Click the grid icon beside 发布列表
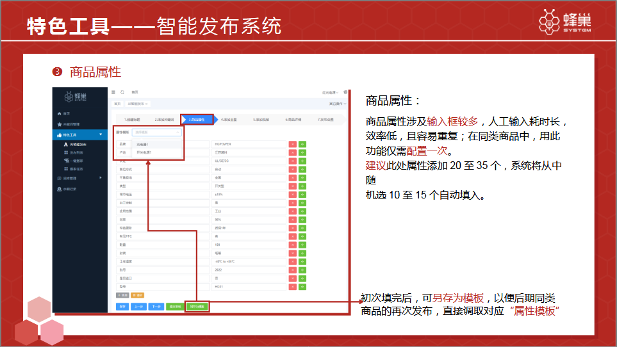Screen dimensions: 617x347 coord(66,152)
